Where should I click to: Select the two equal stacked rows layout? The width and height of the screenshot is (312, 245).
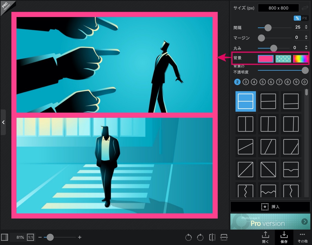245,101
